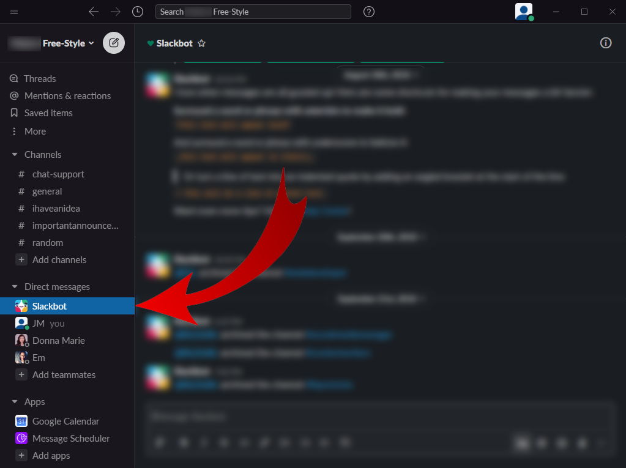Collapse the Channels section
626x468 pixels.
[x=15, y=154]
